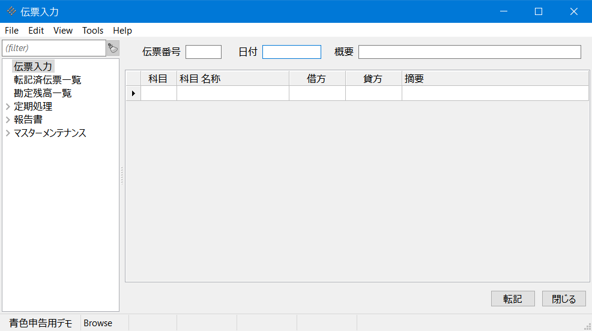Click the app icon in title bar
Screen dimensions: 592x331
pyautogui.click(x=11, y=11)
